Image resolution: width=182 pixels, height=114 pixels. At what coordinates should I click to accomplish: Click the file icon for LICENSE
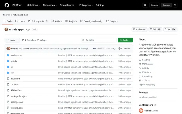click(8, 84)
